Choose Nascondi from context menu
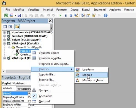Image resolution: width=136 pixels, height=108 pixels. tap(53, 101)
